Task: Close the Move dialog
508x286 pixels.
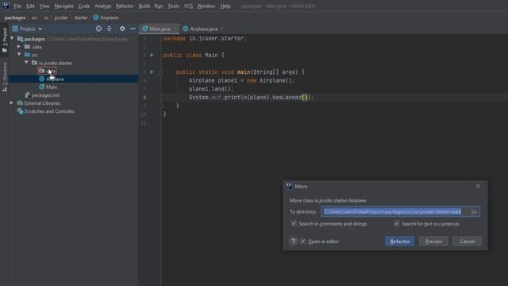Action: coord(478,186)
